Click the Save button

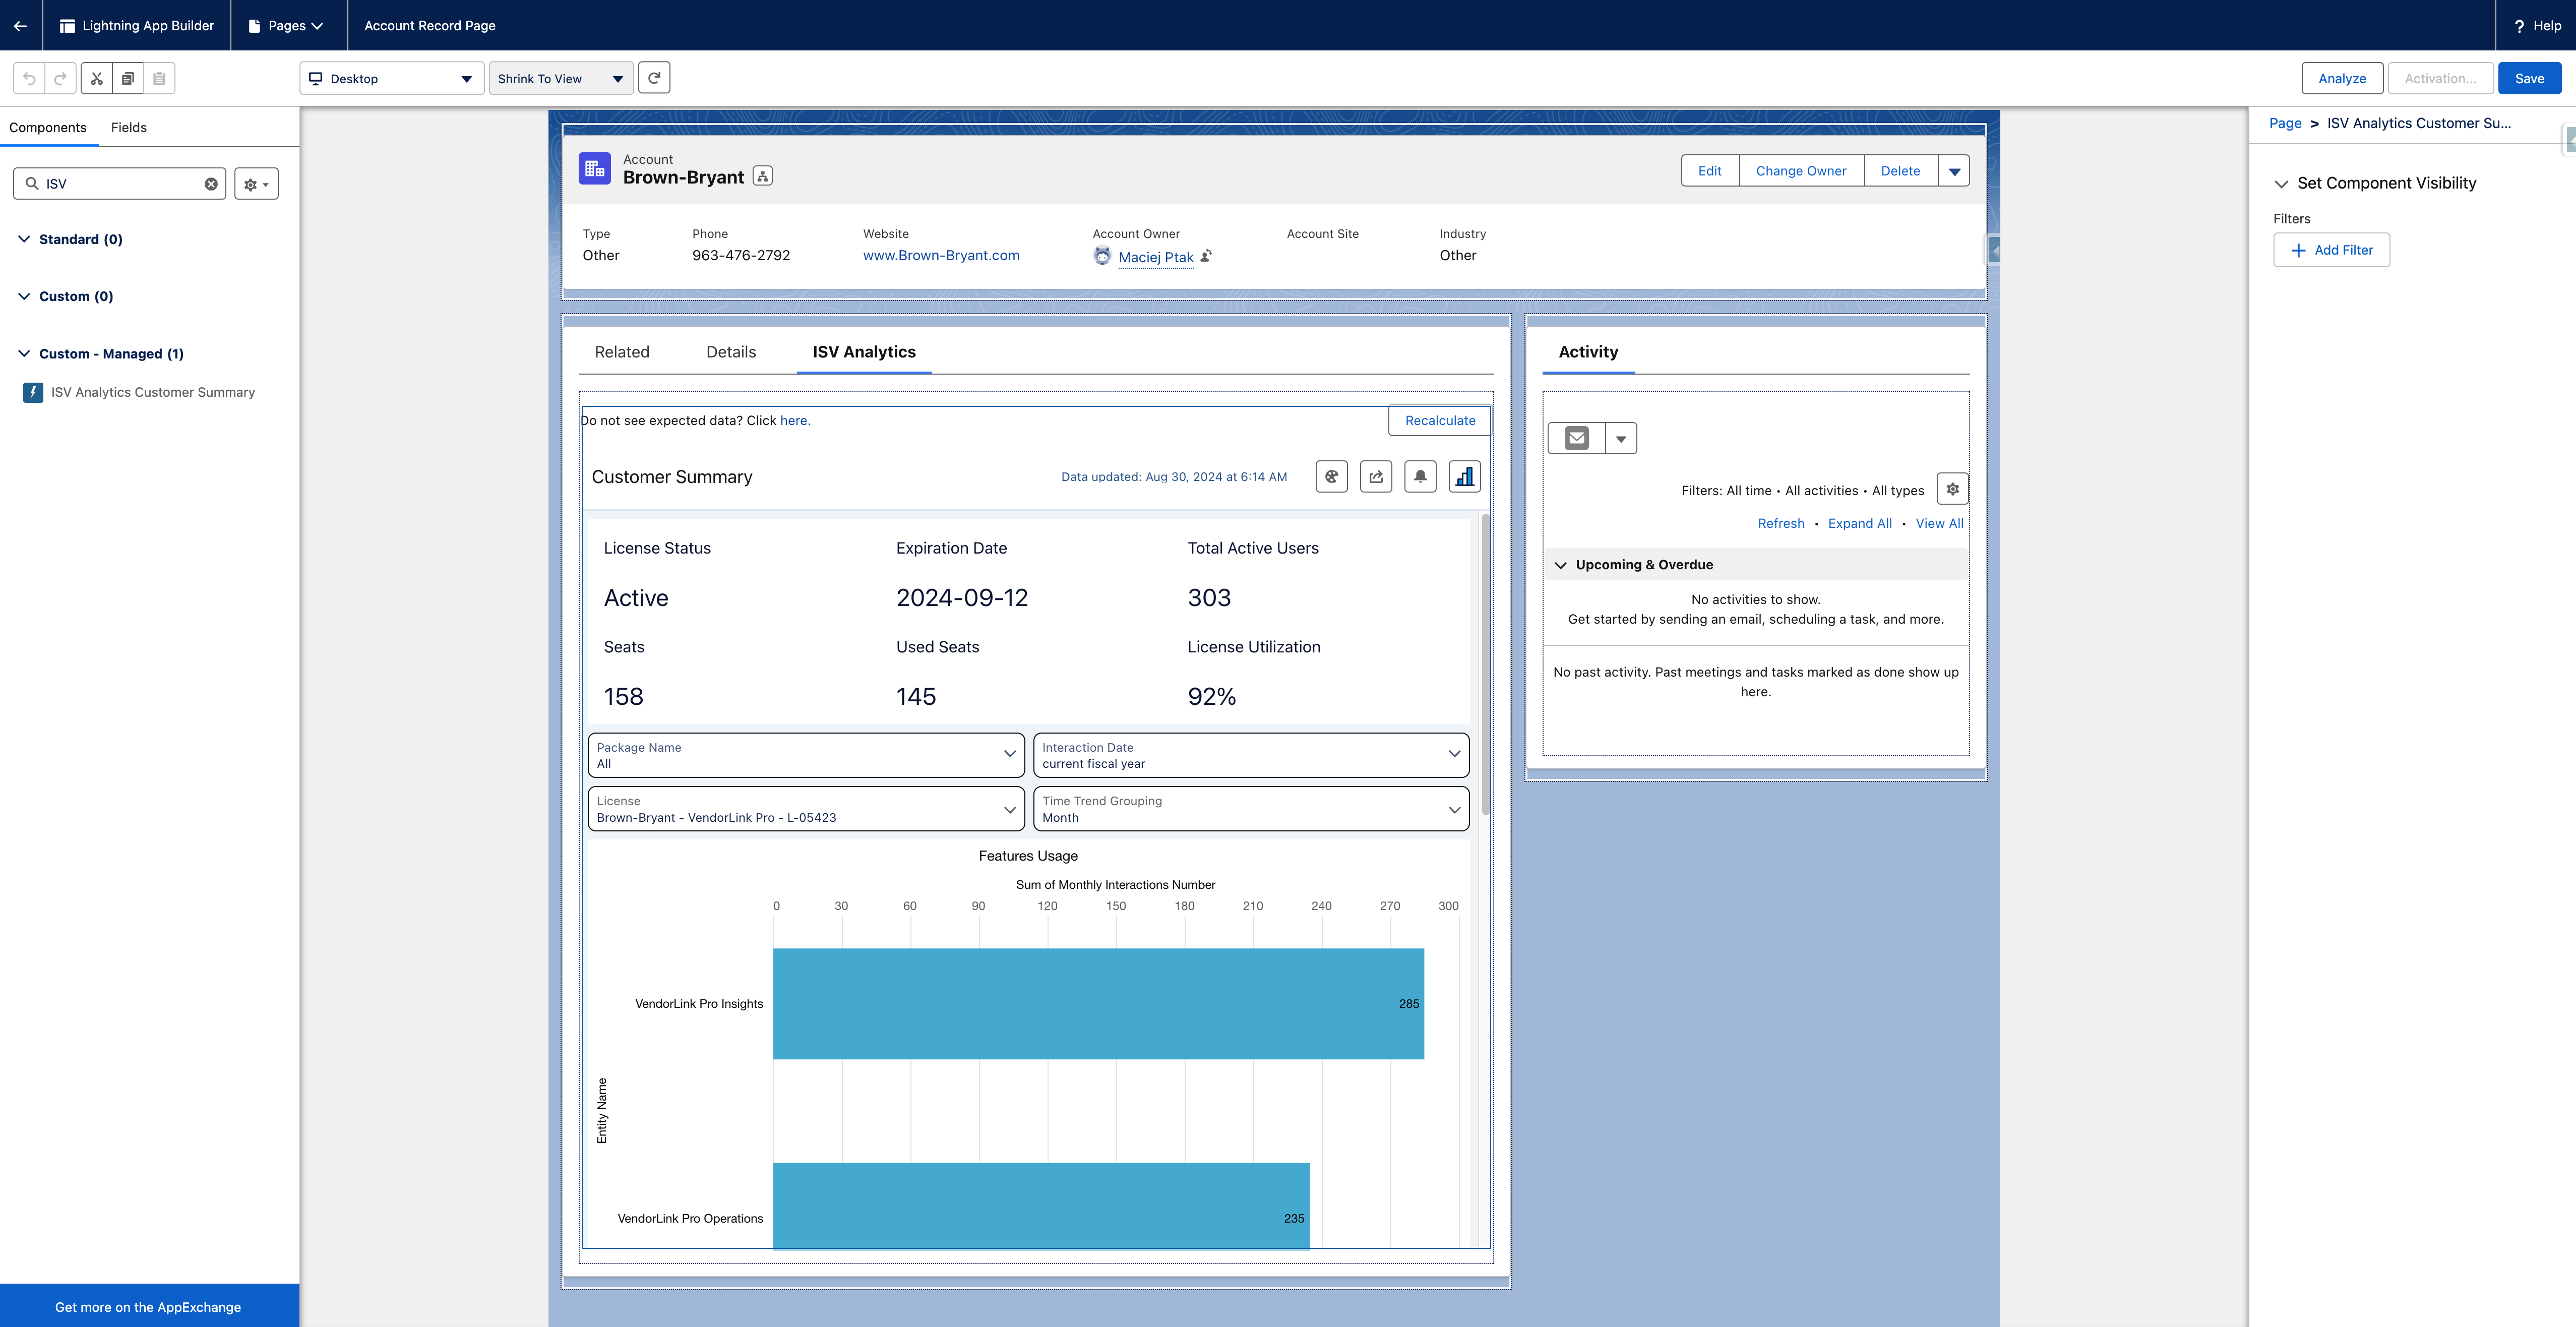2529,78
